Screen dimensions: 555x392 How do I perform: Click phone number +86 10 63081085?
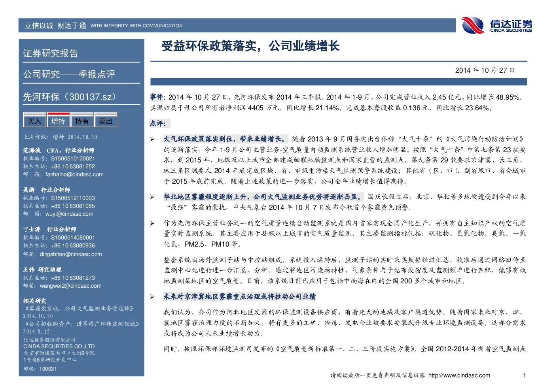73,206
